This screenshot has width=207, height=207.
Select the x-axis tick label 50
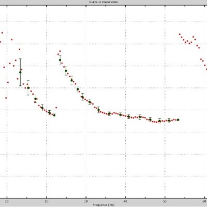point(165,201)
